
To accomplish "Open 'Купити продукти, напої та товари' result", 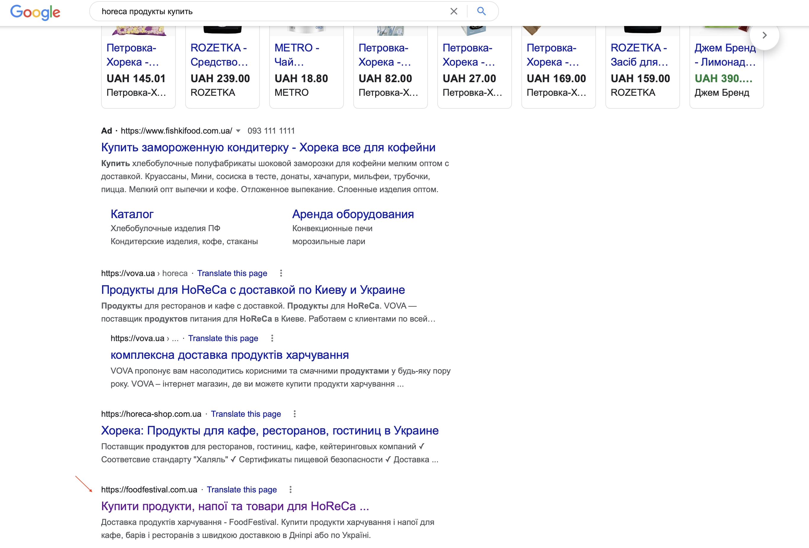I will tap(235, 506).
